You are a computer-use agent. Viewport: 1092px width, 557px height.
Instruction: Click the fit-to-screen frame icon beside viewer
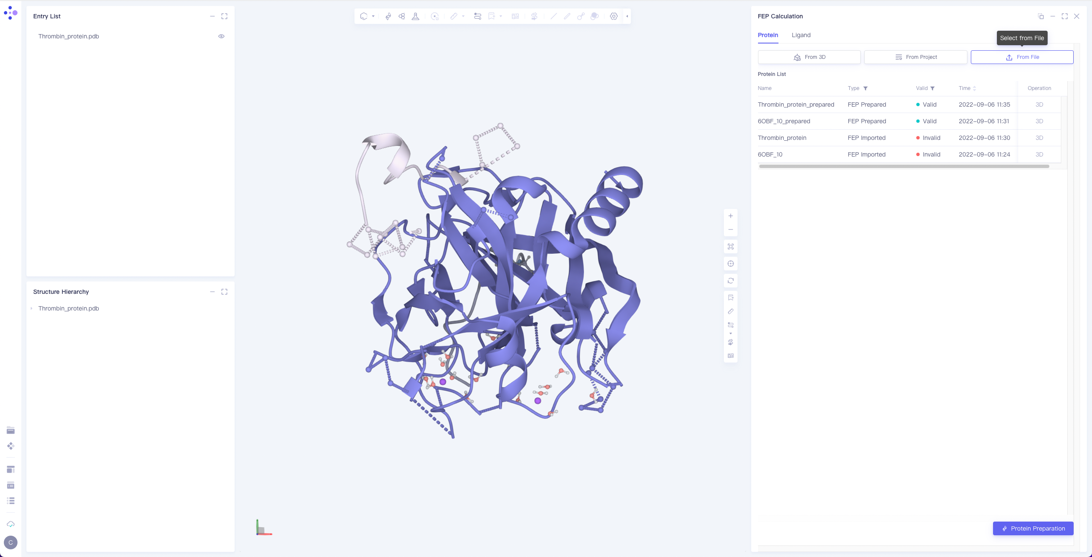tap(731, 247)
